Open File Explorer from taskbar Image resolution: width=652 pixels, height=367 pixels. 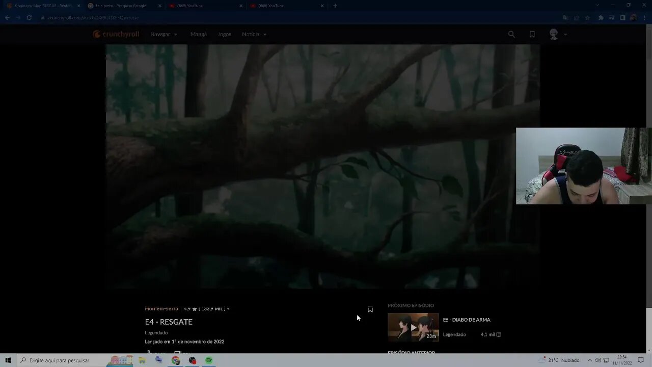click(x=142, y=360)
